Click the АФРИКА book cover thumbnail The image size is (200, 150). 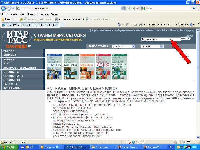(87, 67)
